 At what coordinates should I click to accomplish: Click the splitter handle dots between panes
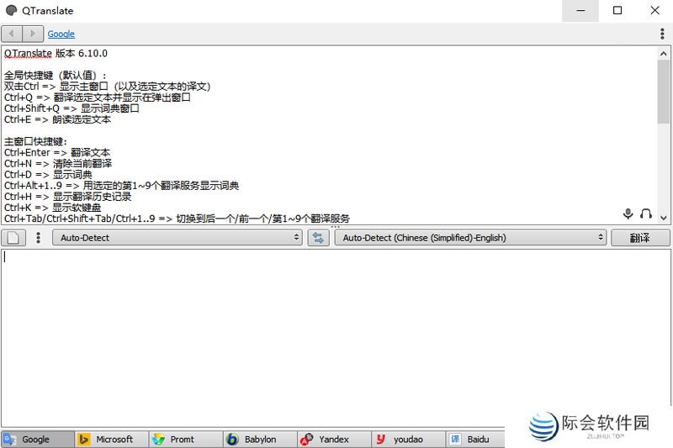coord(335,226)
